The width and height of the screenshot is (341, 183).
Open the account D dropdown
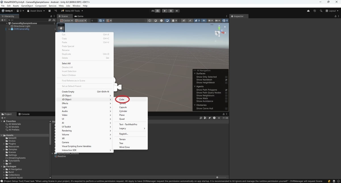(20, 11)
